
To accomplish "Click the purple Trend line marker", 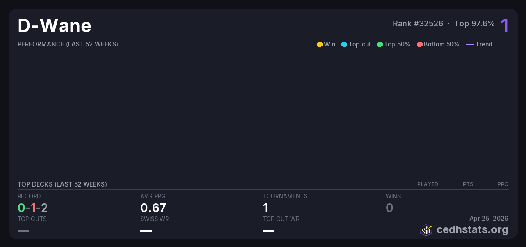I will point(470,44).
